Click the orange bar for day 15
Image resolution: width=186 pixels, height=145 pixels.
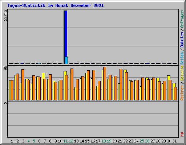pyautogui.click(x=88, y=85)
